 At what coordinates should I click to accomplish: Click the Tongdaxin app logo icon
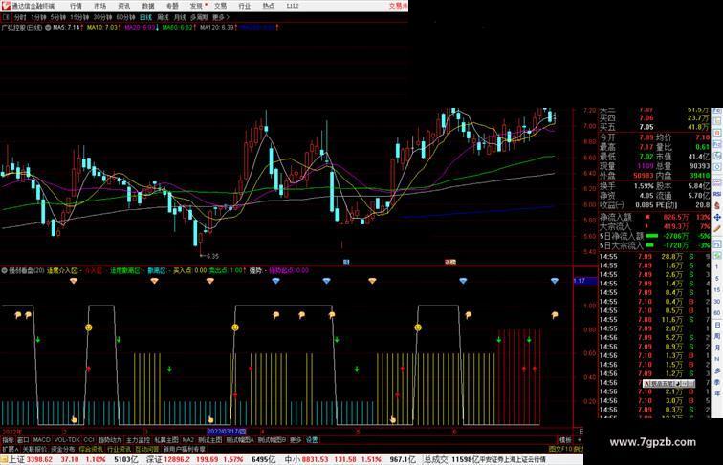tap(6, 6)
